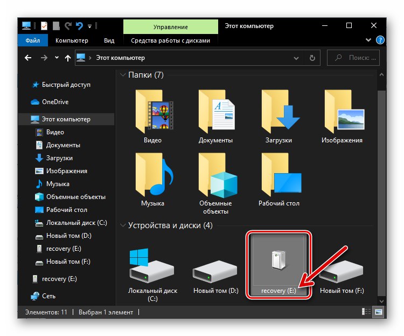Click the main pane scrollbar up arrow

(381, 75)
